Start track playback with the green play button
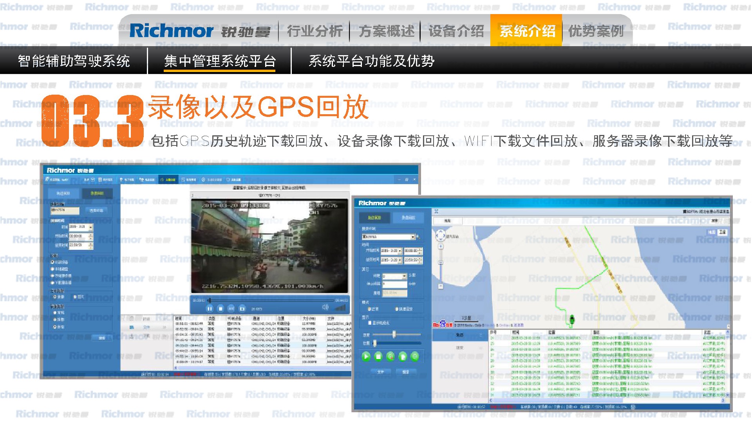Viewport: 752px width, 422px height. [x=366, y=356]
